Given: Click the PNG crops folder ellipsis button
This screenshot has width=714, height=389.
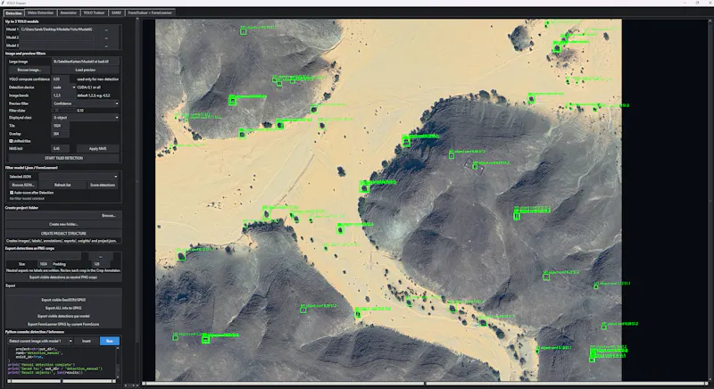Looking at the screenshot, I should click(x=101, y=257).
